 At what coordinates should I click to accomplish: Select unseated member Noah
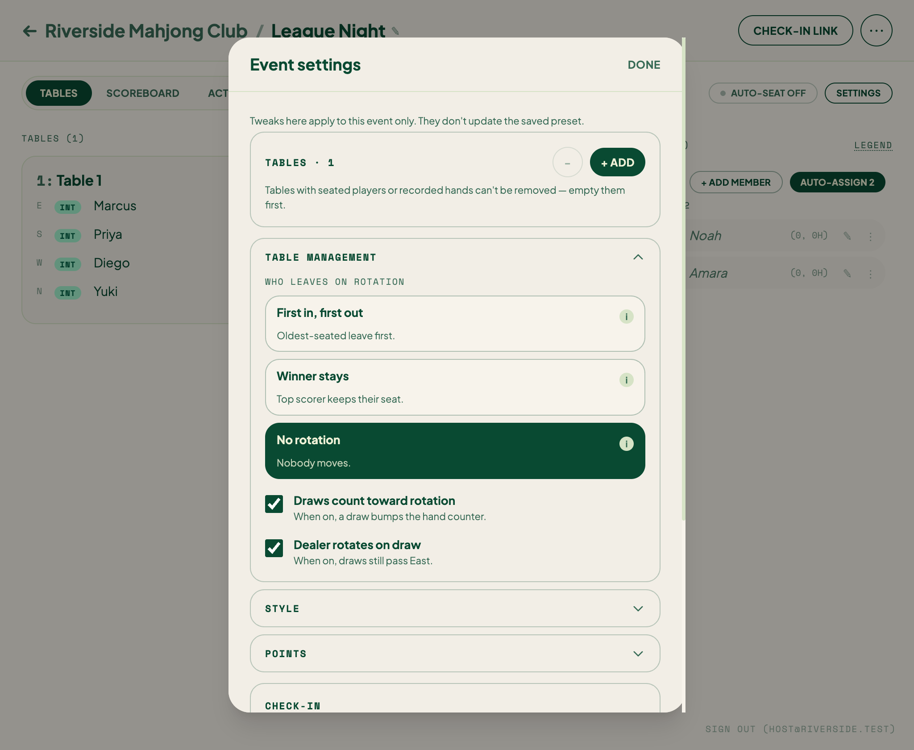click(x=705, y=236)
